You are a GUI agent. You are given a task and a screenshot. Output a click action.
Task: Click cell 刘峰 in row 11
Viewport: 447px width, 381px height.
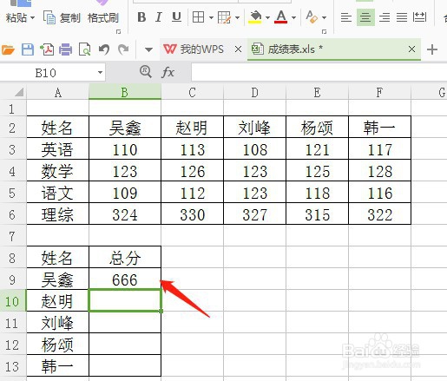tap(57, 323)
